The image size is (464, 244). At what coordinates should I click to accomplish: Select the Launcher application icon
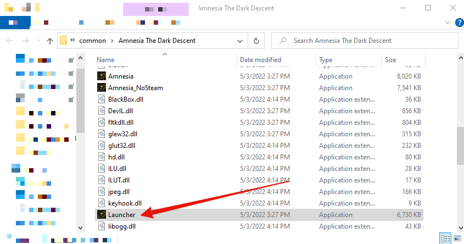pos(102,215)
